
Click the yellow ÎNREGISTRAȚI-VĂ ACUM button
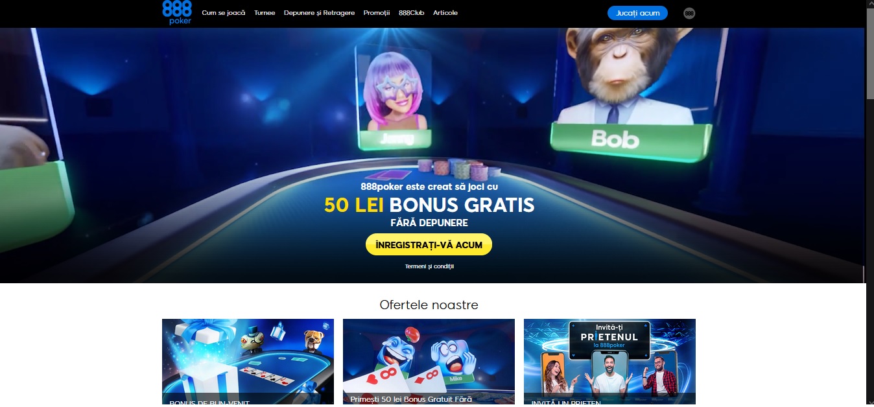coord(429,244)
